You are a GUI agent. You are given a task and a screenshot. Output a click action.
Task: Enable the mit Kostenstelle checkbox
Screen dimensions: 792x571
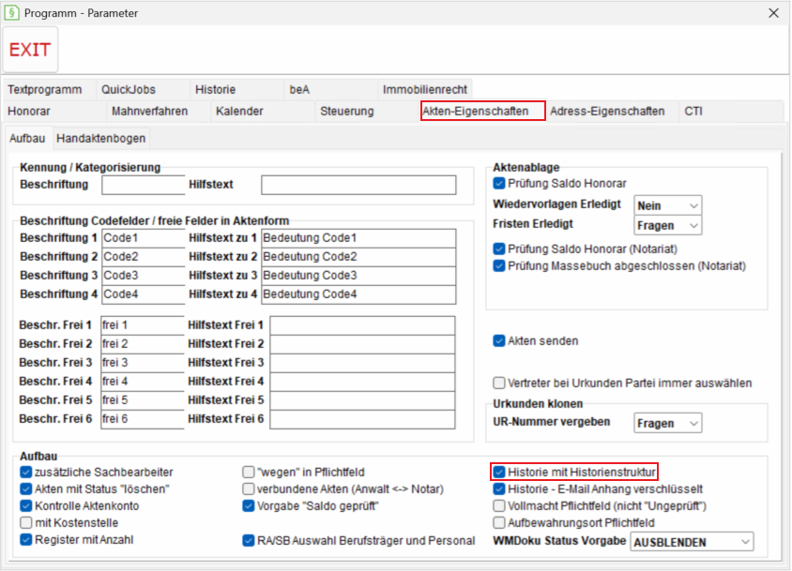coord(25,523)
